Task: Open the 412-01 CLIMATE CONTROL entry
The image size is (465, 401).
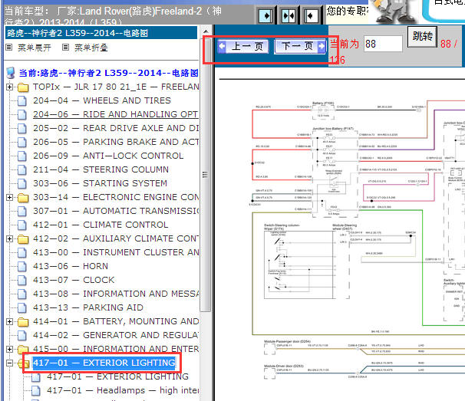Action: [101, 225]
